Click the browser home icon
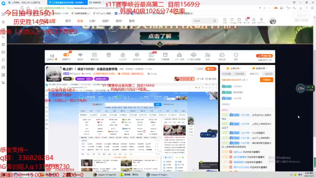Image resolution: width=316 pixels, height=178 pixels. tap(28, 8)
